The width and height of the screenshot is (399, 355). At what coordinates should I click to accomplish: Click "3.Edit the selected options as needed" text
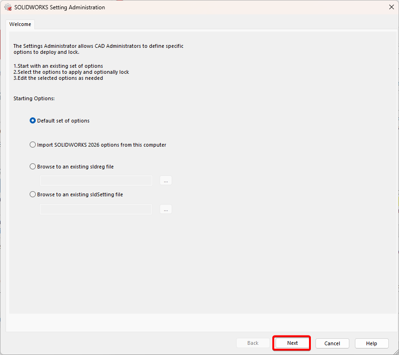[x=58, y=78]
